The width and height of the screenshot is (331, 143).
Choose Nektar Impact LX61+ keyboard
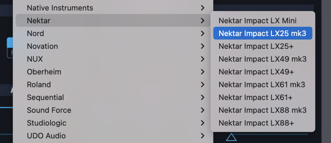click(x=256, y=97)
